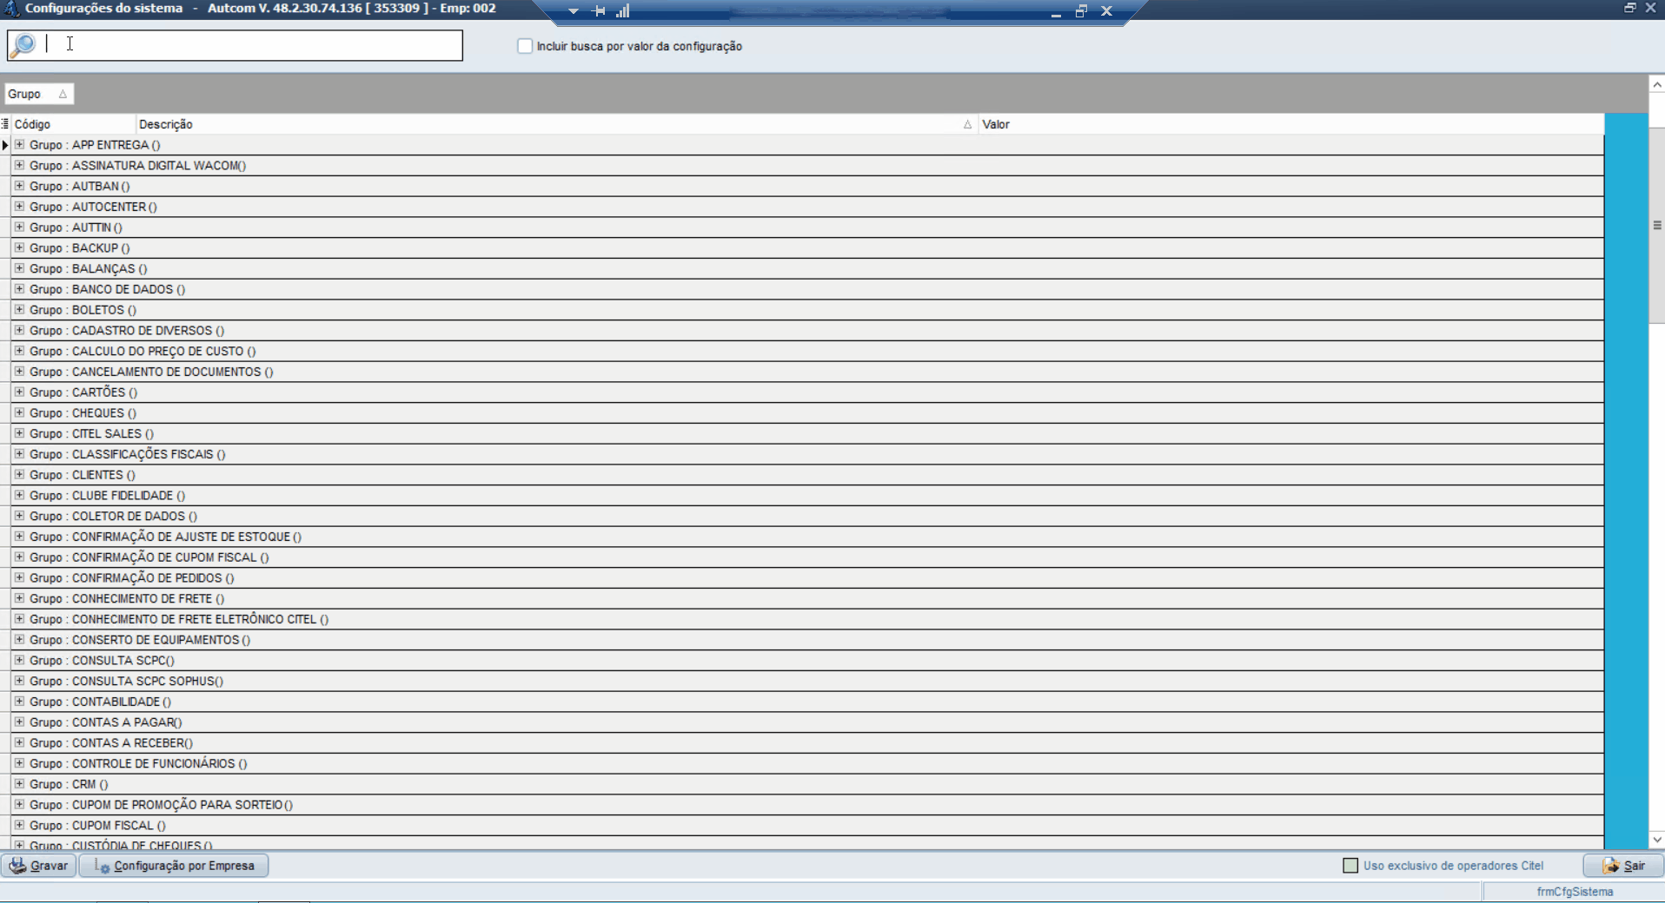The width and height of the screenshot is (1665, 903).
Task: Open Configuração por Empresa
Action: click(174, 866)
